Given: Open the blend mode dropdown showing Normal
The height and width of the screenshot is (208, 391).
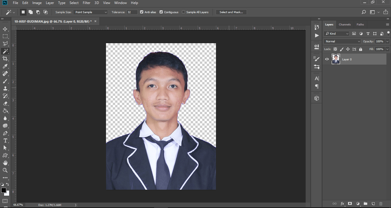Looking at the screenshot, I should point(342,41).
